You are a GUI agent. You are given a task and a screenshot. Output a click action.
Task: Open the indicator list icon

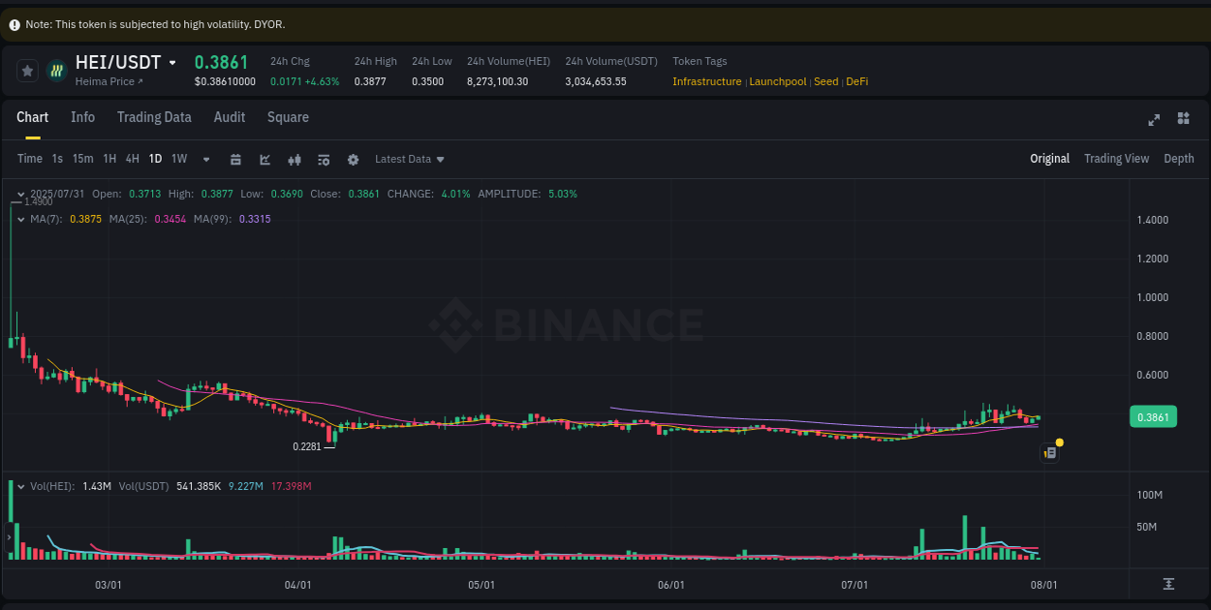tap(324, 159)
